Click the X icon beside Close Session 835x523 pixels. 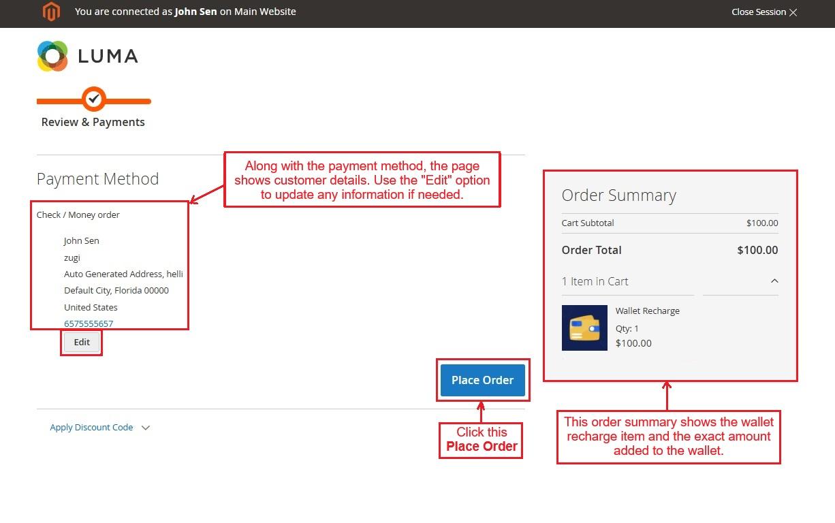tap(793, 12)
